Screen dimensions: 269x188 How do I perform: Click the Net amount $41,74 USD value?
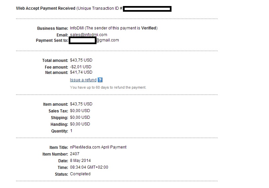coord(81,72)
